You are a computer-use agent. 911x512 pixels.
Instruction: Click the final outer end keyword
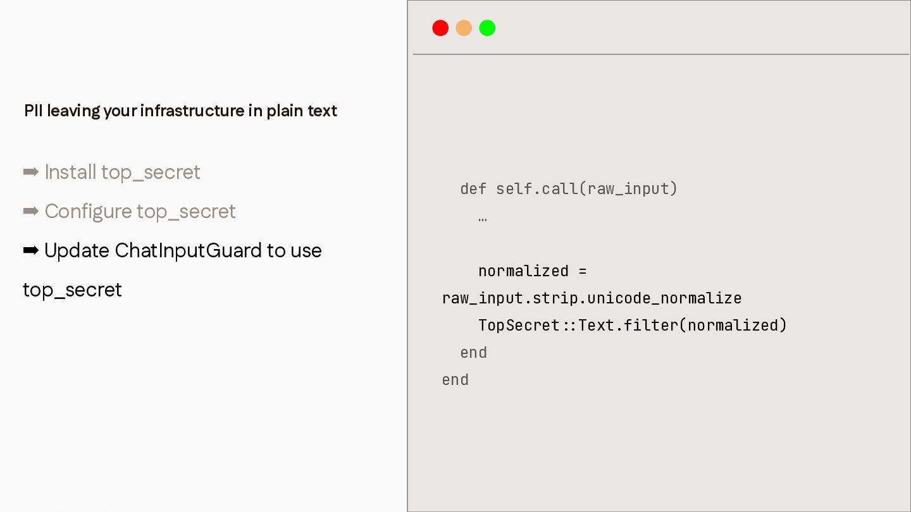455,379
